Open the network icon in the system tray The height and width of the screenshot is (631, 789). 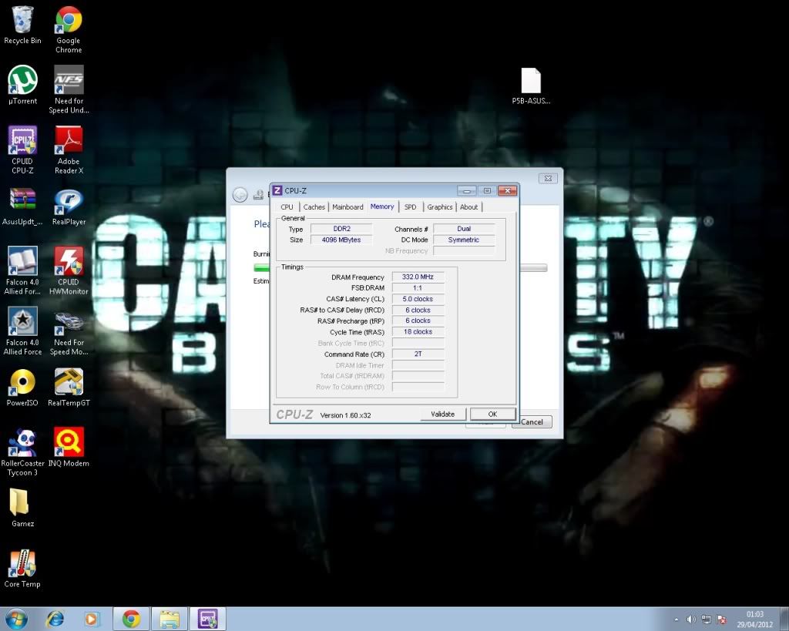(x=707, y=619)
